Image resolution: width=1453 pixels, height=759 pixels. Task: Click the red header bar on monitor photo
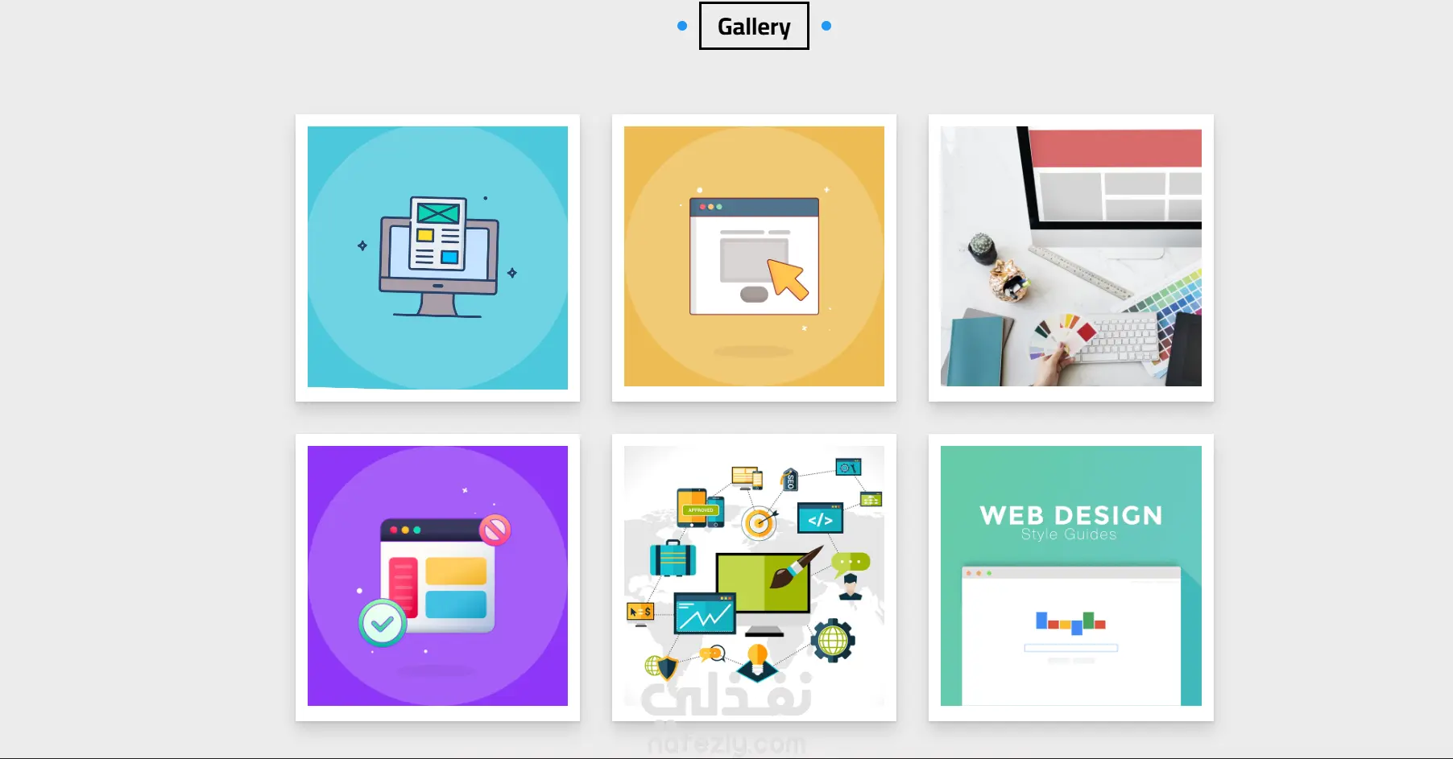pyautogui.click(x=1116, y=148)
